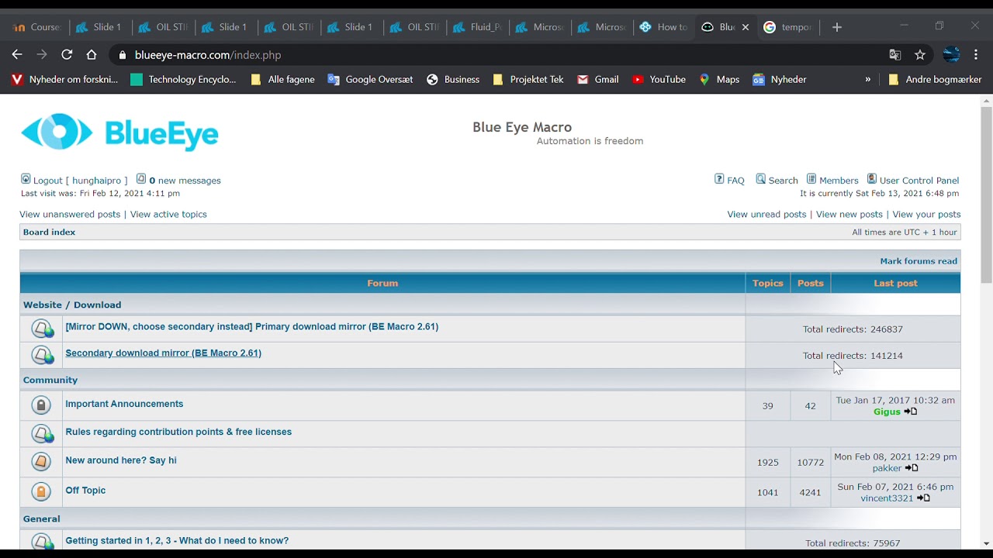Image resolution: width=993 pixels, height=558 pixels.
Task: Open New around here? Say hi forum
Action: click(121, 460)
